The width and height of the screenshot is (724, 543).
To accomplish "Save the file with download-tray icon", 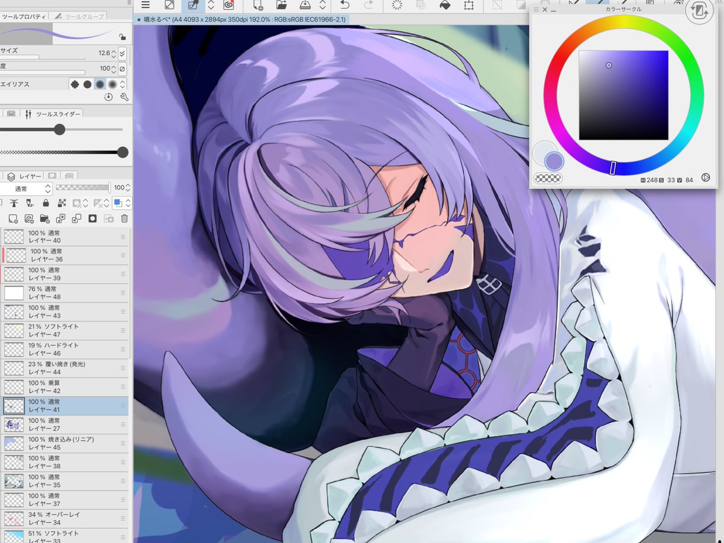I will click(x=305, y=5).
